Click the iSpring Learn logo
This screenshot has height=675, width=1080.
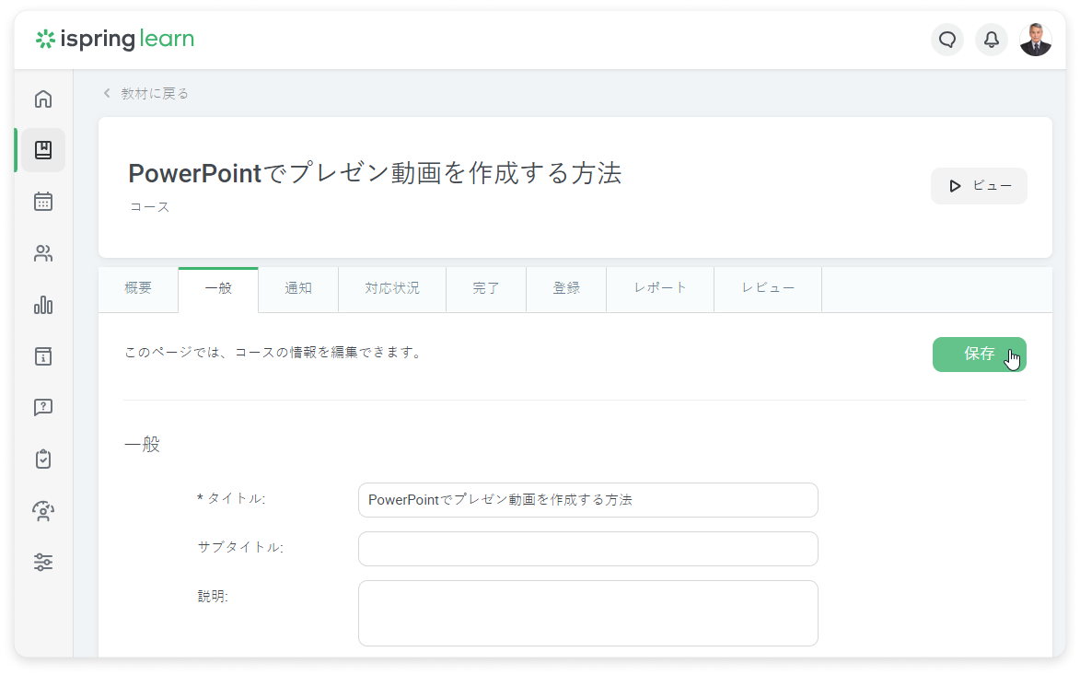coord(115,40)
